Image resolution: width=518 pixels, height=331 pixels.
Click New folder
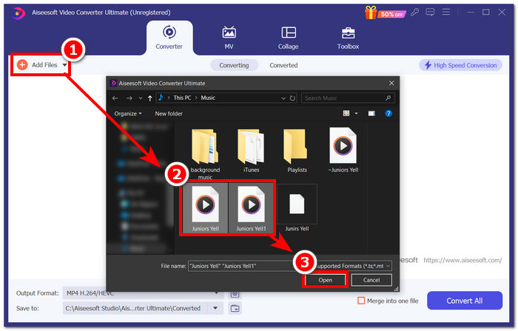pyautogui.click(x=169, y=113)
